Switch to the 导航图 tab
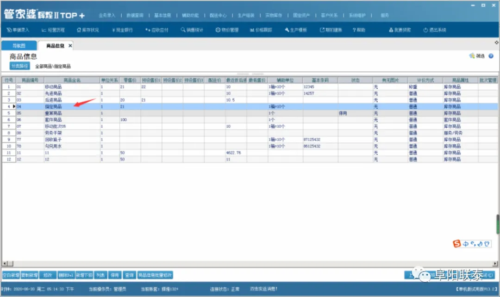 [x=19, y=46]
